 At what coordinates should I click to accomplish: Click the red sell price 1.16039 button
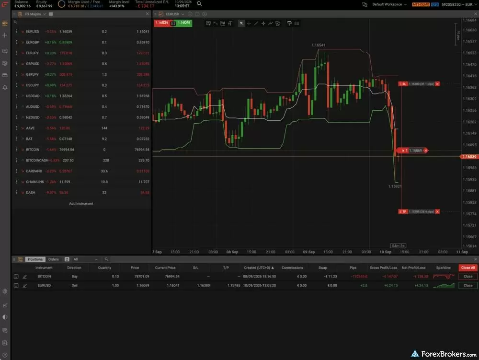coord(162,23)
